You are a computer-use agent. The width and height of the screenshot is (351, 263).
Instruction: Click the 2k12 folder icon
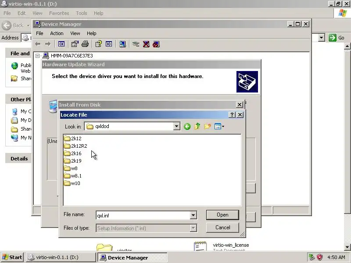(67, 139)
